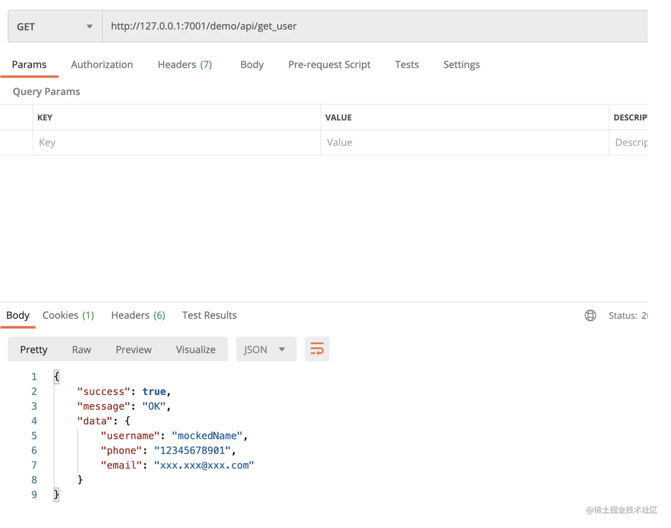The width and height of the screenshot is (671, 528).
Task: Click the Description input in Query Params
Action: click(x=629, y=143)
